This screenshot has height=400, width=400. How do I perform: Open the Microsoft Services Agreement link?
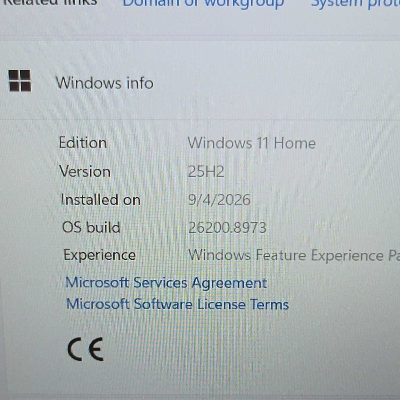tap(166, 283)
